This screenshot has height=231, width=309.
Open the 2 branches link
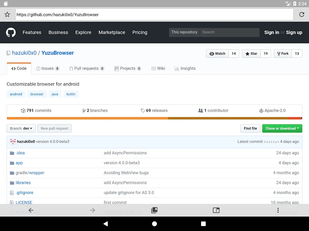coord(95,111)
